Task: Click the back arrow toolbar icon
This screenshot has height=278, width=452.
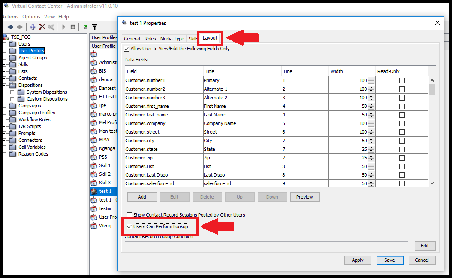Action: pyautogui.click(x=10, y=27)
